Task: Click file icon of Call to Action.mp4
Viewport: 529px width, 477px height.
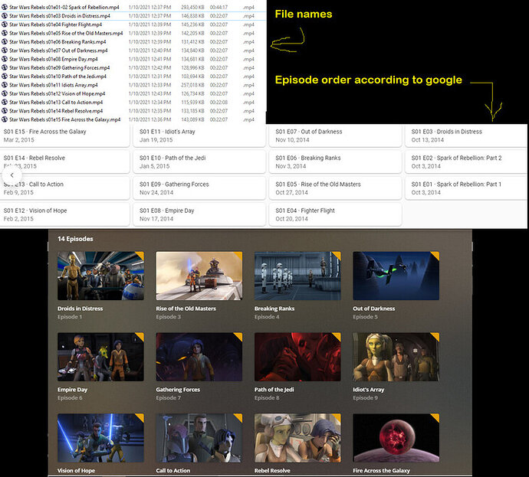Action: tap(5, 102)
